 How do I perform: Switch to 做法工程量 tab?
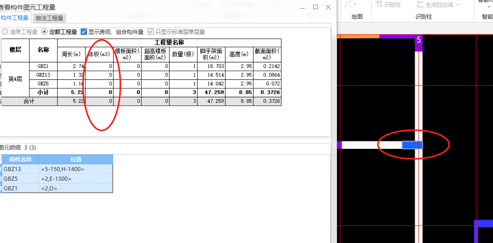(49, 18)
